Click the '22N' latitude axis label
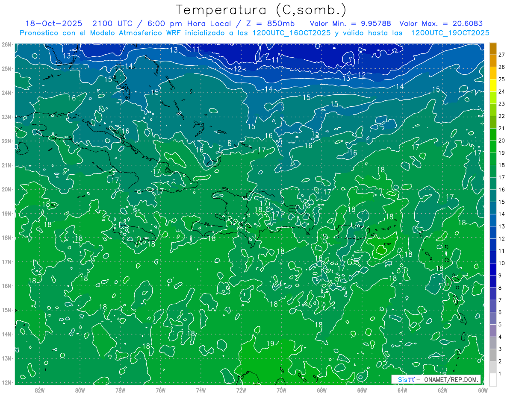Screen dimensions: 513x396 coord(6,141)
